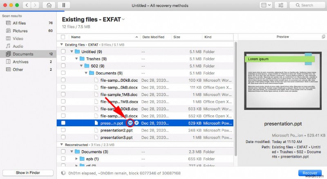This screenshot has height=179, width=327.
Task: Sort by the Name column header
Action: point(104,37)
